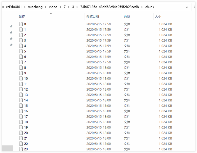Select file named 7
197x153 pixels.
tap(25, 62)
